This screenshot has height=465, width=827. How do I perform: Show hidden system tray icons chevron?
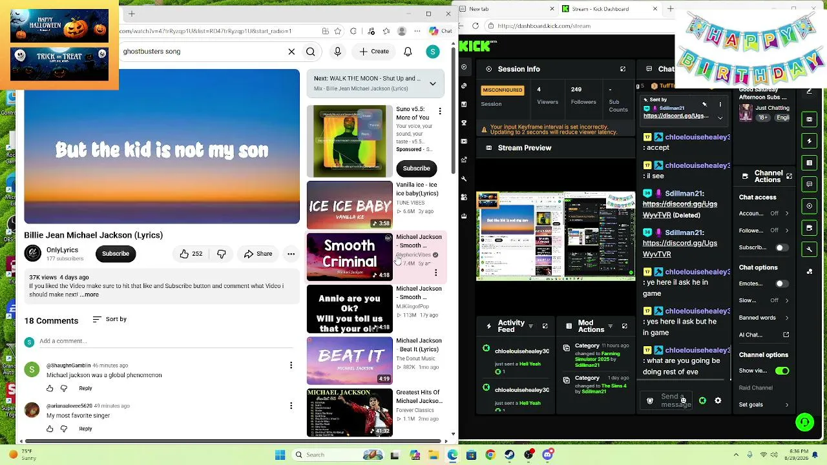[737, 455]
